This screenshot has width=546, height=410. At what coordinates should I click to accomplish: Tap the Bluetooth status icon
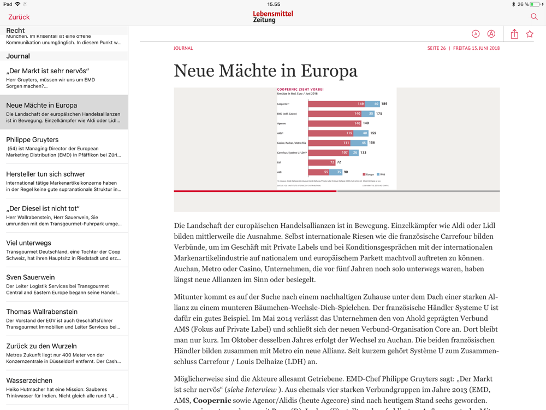[x=513, y=4]
